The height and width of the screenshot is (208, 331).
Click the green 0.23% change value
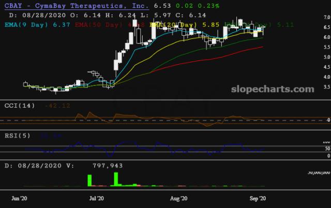pyautogui.click(x=208, y=6)
